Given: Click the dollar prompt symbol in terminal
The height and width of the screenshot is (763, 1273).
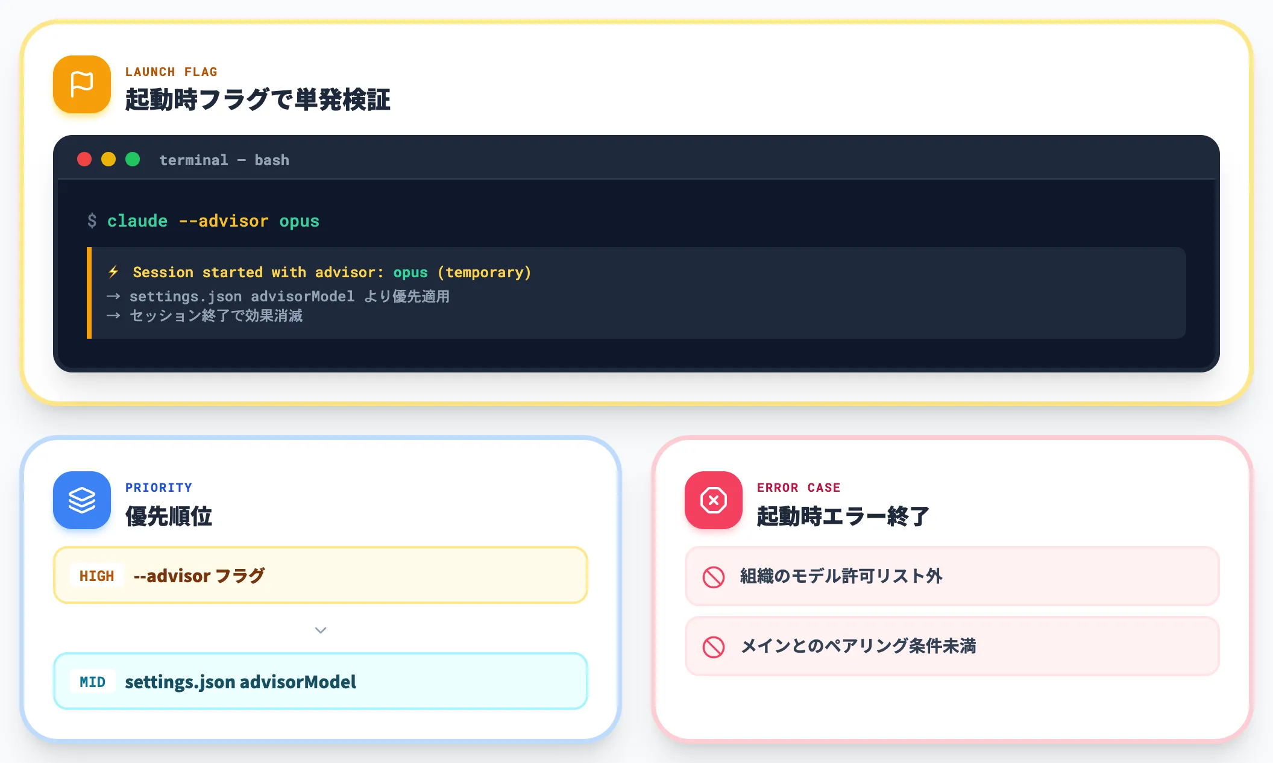Looking at the screenshot, I should tap(92, 221).
